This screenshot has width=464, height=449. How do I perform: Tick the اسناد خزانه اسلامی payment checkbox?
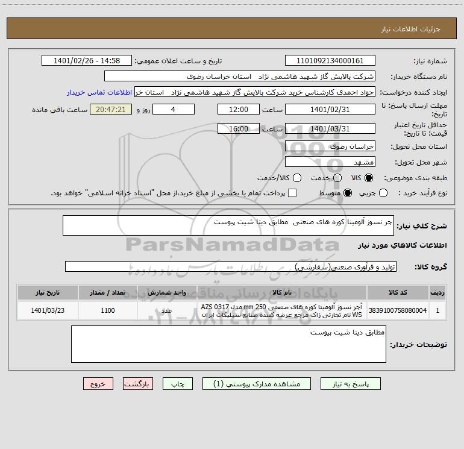click(x=292, y=193)
